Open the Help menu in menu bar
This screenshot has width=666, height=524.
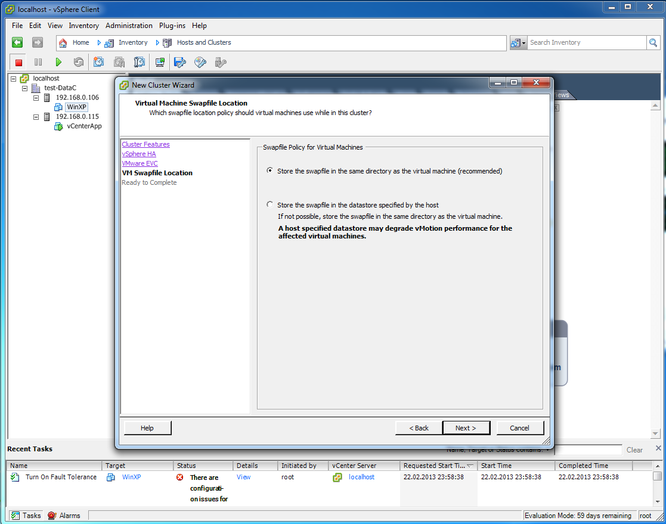[199, 26]
